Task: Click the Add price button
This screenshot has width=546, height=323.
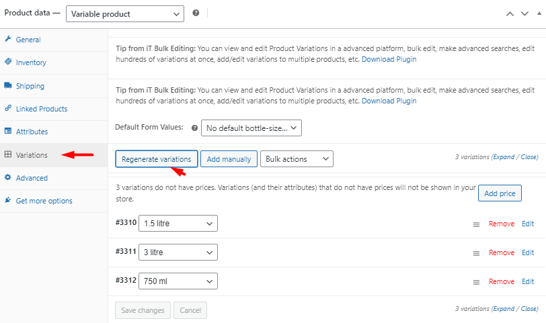Action: tap(500, 193)
